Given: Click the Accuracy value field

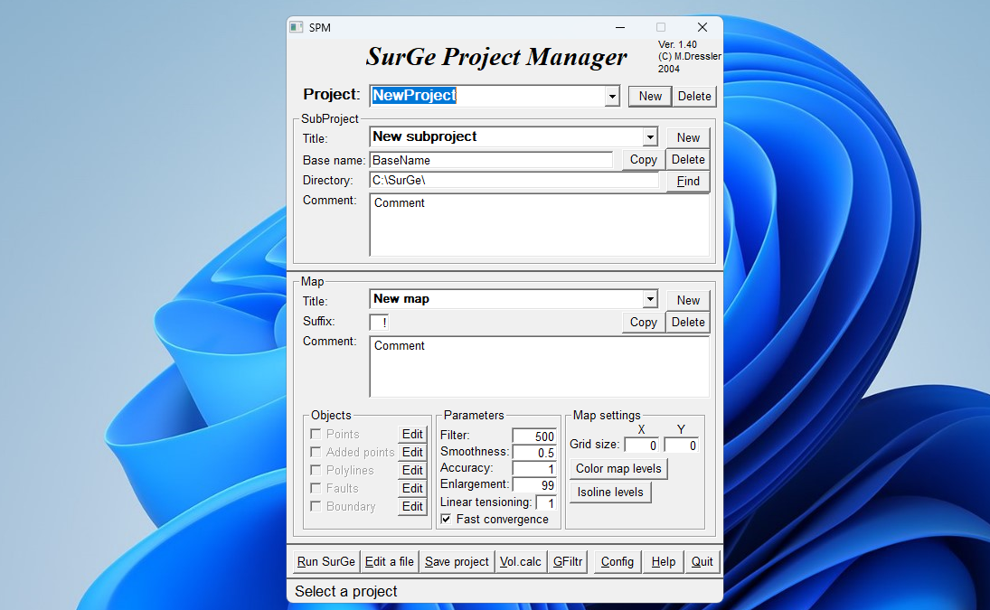Looking at the screenshot, I should pyautogui.click(x=534, y=469).
